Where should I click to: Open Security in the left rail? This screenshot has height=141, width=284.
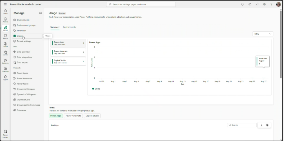pos(6,36)
